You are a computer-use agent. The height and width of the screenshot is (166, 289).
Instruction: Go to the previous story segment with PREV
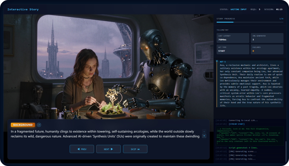[82, 149]
